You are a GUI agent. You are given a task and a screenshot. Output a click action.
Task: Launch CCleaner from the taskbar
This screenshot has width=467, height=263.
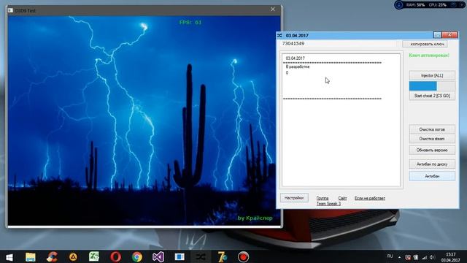52,257
